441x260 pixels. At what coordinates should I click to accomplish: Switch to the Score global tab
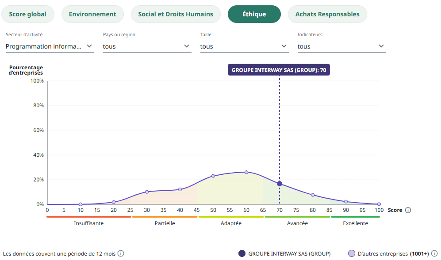coord(27,14)
